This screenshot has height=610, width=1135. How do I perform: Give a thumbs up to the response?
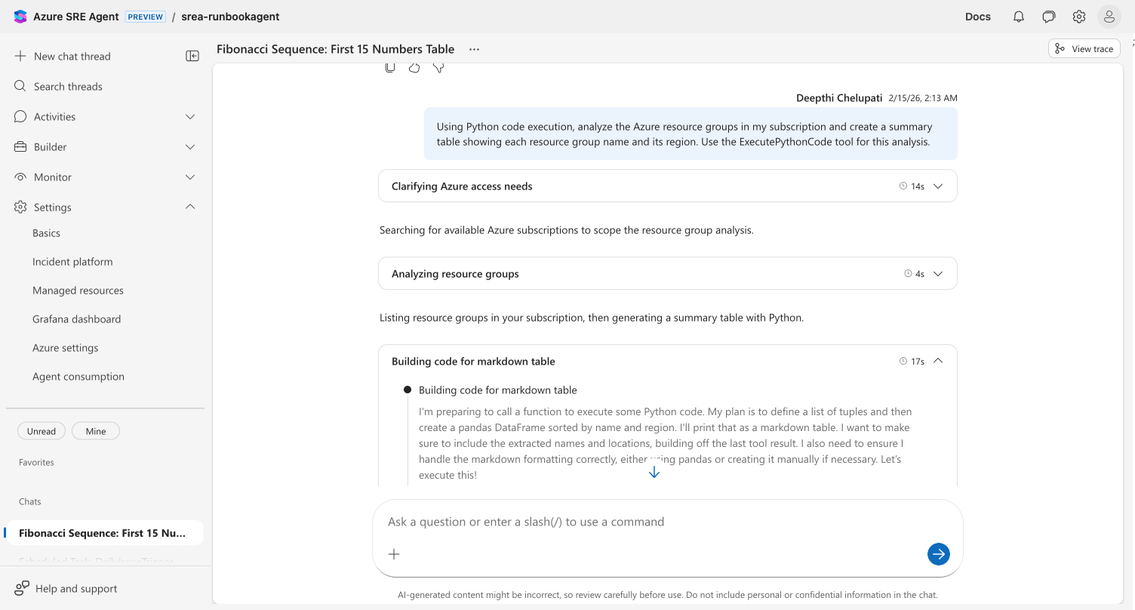414,67
